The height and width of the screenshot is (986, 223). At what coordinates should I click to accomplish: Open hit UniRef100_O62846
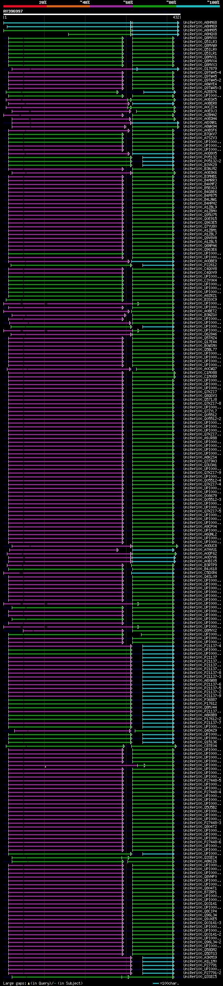coord(200,334)
